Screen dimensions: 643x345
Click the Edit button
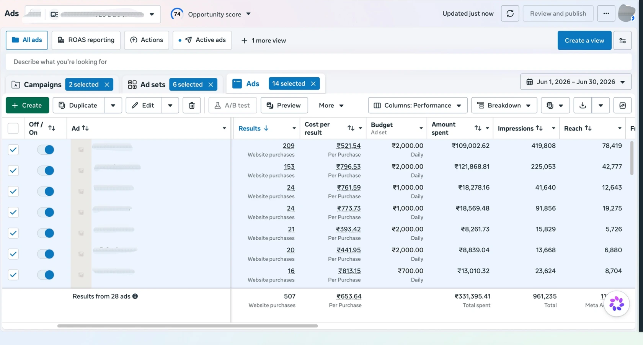(144, 105)
